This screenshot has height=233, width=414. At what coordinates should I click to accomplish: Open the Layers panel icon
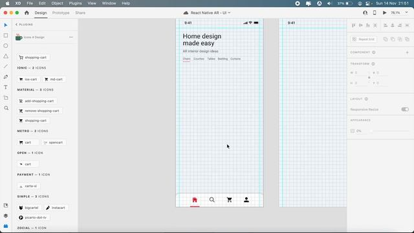click(6, 216)
